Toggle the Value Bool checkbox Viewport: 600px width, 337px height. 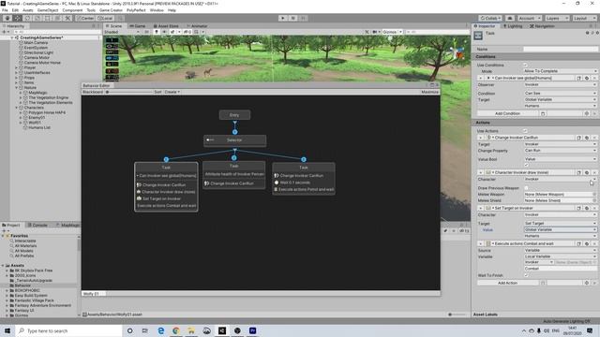click(x=526, y=165)
